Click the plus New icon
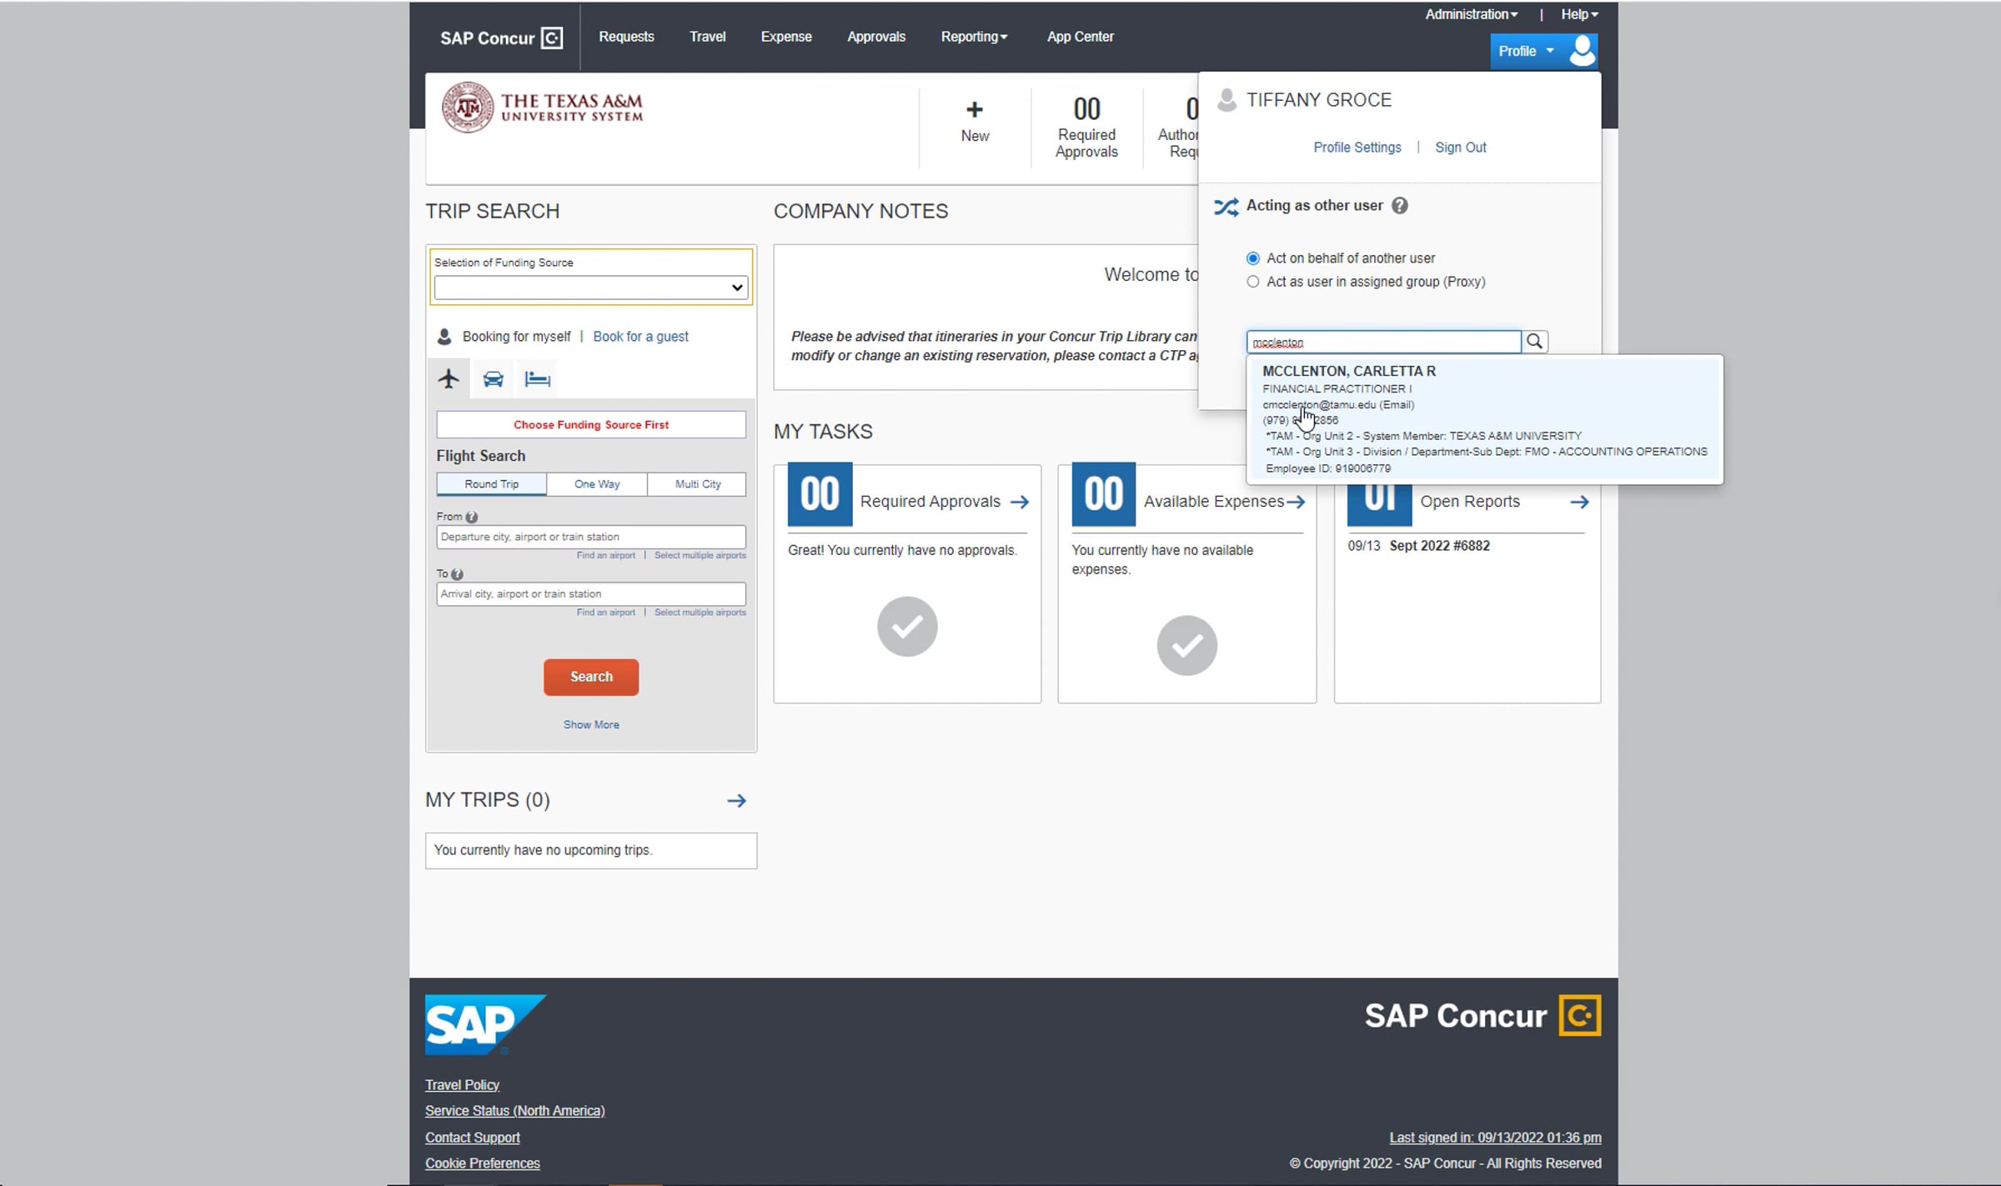Screen dimensions: 2001x1186 (x=974, y=110)
